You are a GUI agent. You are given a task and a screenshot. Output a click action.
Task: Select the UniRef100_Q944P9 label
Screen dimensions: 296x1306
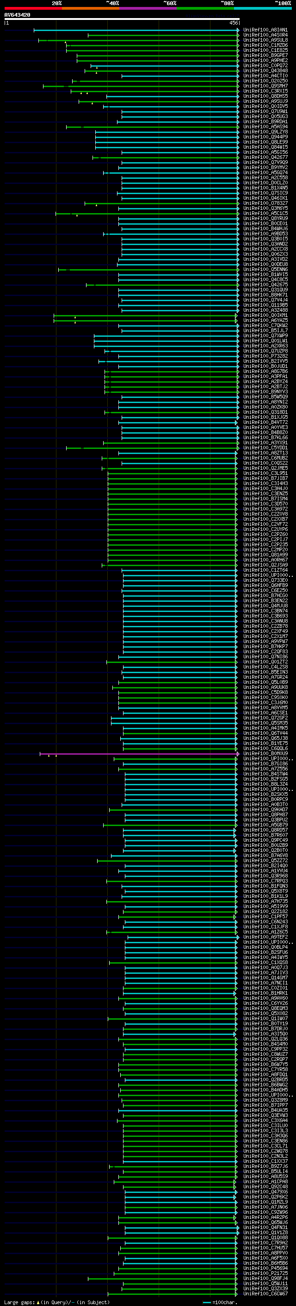(x=265, y=137)
